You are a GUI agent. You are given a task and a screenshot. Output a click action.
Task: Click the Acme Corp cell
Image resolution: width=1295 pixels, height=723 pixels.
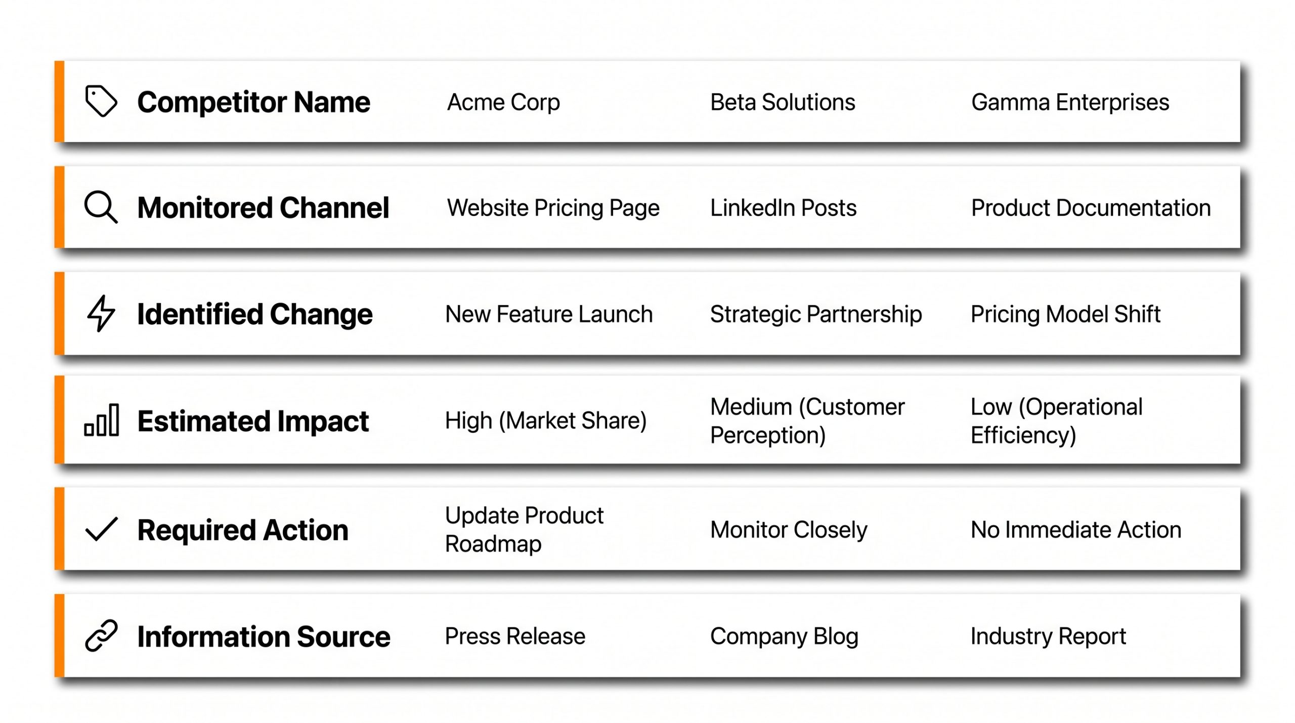click(x=503, y=102)
